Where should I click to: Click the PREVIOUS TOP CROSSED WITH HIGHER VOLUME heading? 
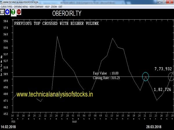coord(57,23)
